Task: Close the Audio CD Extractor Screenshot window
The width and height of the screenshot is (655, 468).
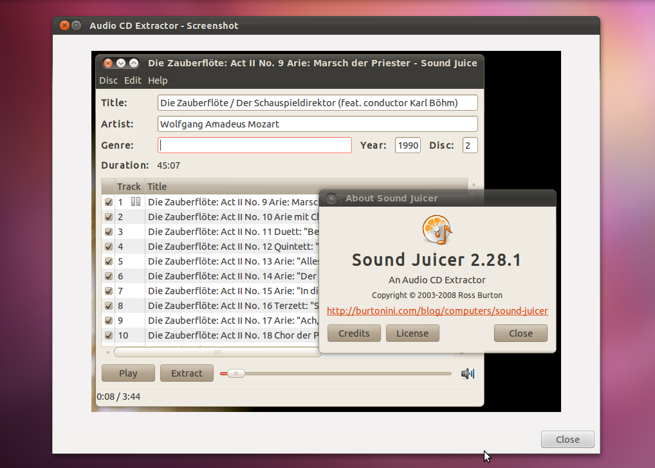Action: pos(64,26)
